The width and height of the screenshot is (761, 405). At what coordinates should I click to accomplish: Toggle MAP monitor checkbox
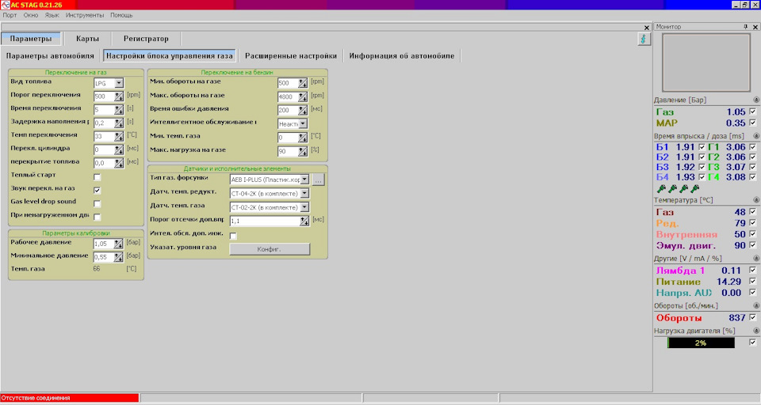pyautogui.click(x=753, y=123)
